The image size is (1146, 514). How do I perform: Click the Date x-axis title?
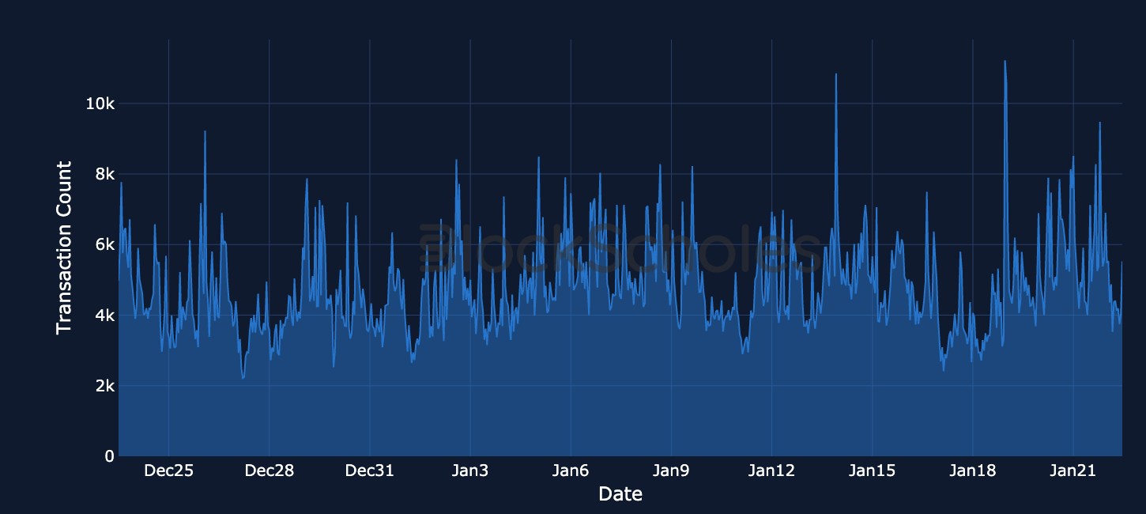[620, 495]
